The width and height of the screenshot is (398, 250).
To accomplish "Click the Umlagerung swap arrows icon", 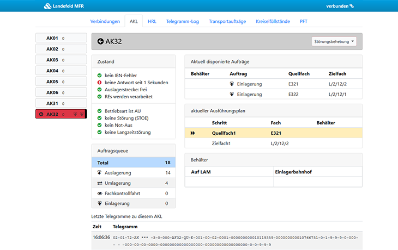I will (100, 183).
